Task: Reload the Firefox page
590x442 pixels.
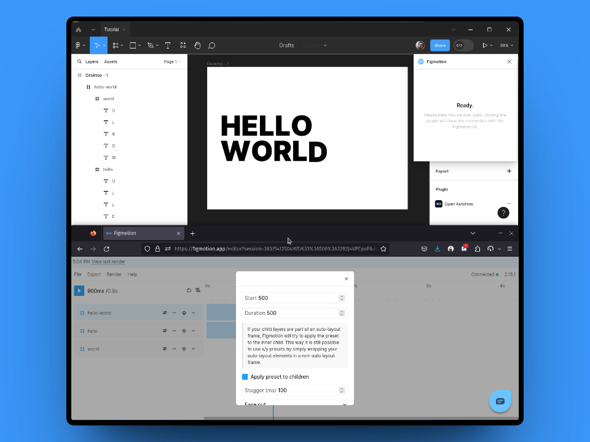Action: click(106, 249)
